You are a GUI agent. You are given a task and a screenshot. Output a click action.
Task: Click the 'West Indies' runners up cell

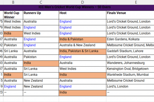pos(41,34)
